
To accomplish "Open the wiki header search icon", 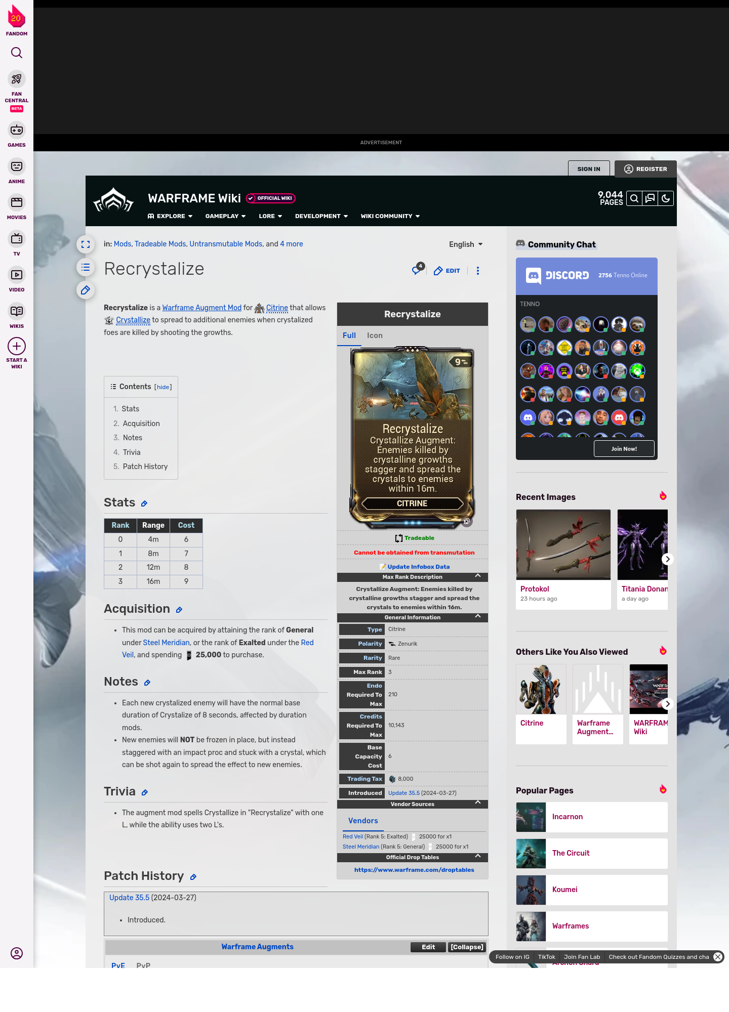I will tap(634, 198).
